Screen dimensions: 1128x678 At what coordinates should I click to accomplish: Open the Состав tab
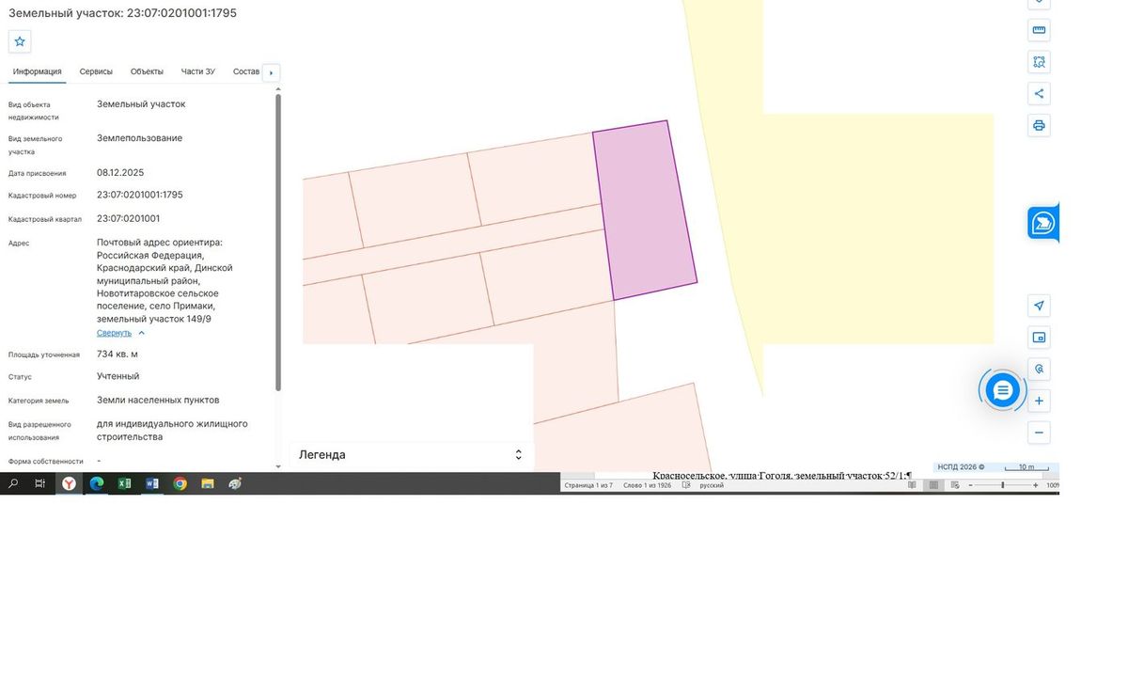pyautogui.click(x=246, y=71)
